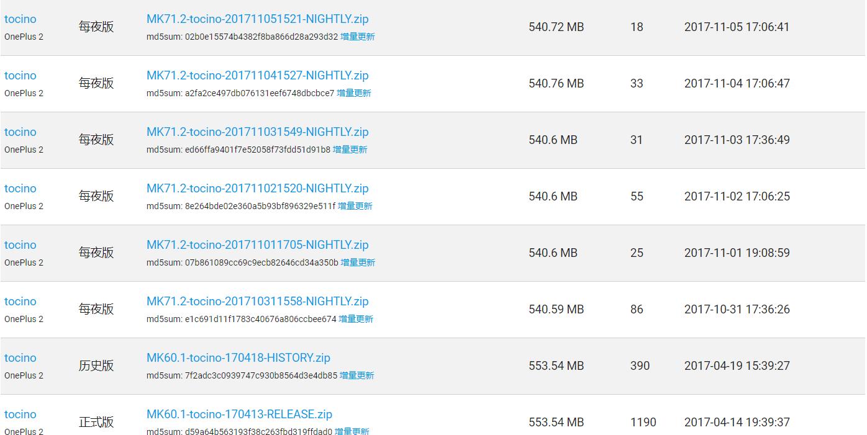The width and height of the screenshot is (867, 435).
Task: Open 增量更新 for the HISTORY build
Action: coord(356,375)
